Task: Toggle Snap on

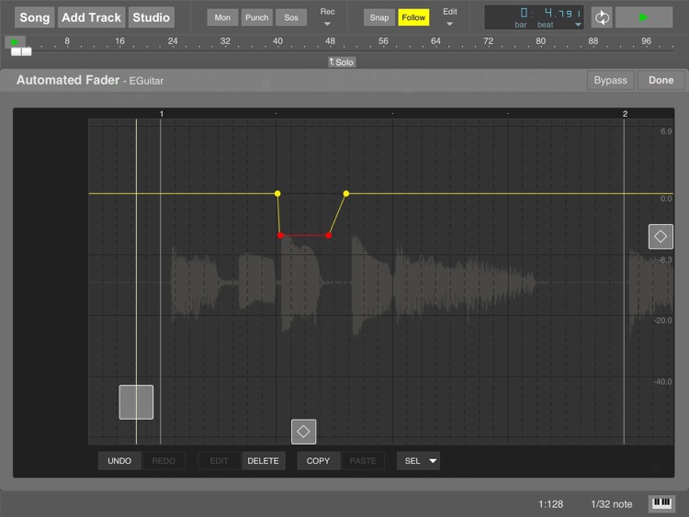Action: click(x=378, y=17)
